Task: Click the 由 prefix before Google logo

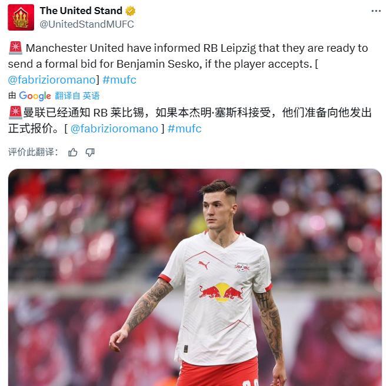Action: point(12,95)
